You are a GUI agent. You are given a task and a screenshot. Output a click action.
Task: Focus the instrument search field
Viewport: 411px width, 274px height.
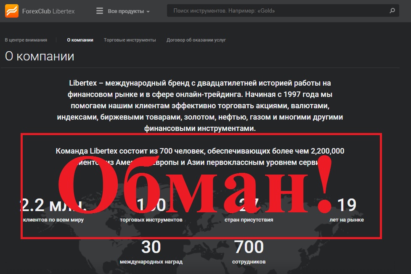coord(283,11)
